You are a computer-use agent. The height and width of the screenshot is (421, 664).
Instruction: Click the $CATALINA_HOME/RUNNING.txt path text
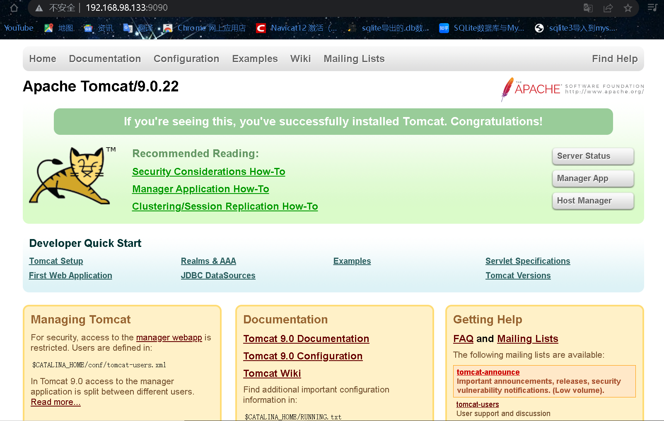pyautogui.click(x=293, y=417)
